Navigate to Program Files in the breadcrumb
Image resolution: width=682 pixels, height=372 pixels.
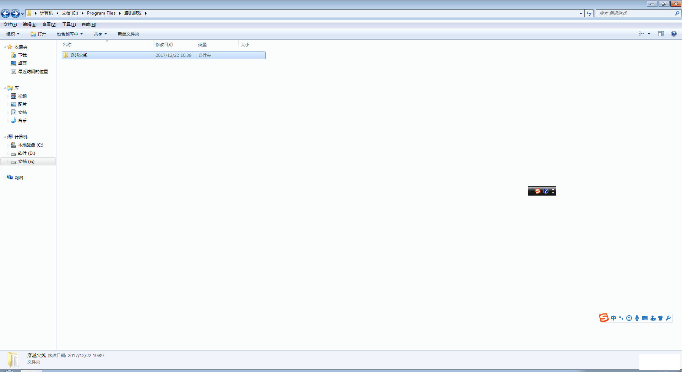coord(101,13)
